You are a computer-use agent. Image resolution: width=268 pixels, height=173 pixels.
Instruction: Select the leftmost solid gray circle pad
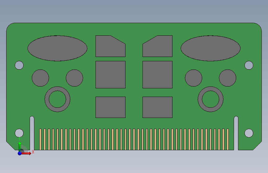(x=40, y=78)
